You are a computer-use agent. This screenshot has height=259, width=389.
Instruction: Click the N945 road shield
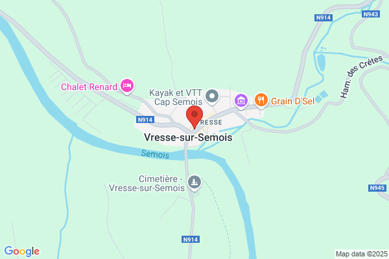pyautogui.click(x=377, y=188)
